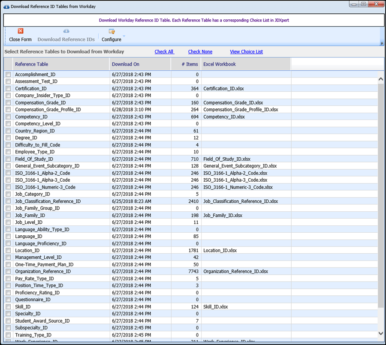The width and height of the screenshot is (386, 345).
Task: Select Language_Proficiency_ID row name
Action: pyautogui.click(x=41, y=243)
